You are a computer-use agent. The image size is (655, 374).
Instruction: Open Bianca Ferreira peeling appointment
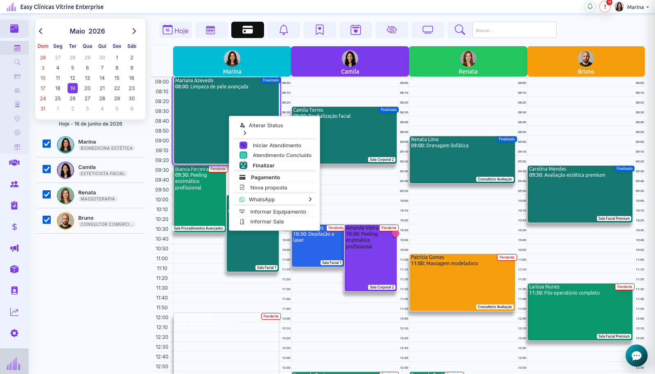(200, 199)
